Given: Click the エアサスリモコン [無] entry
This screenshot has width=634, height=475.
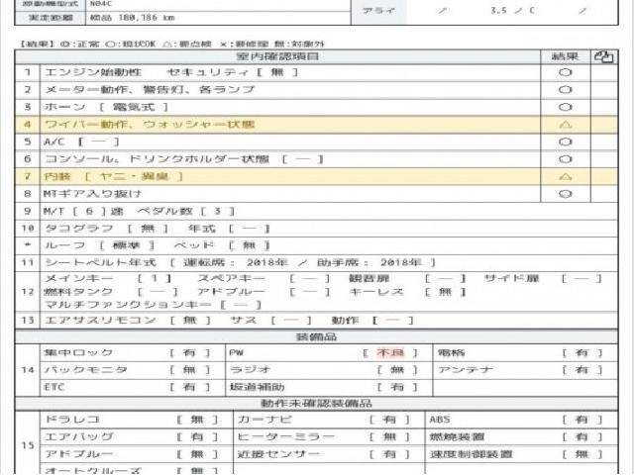Looking at the screenshot, I should click(x=128, y=321).
